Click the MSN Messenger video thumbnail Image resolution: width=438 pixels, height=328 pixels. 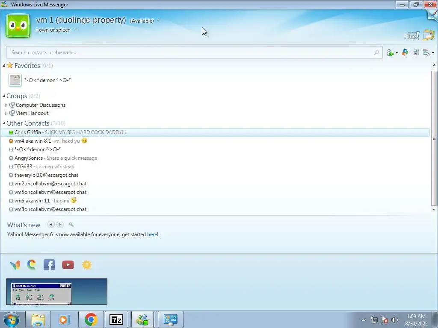coord(57,291)
